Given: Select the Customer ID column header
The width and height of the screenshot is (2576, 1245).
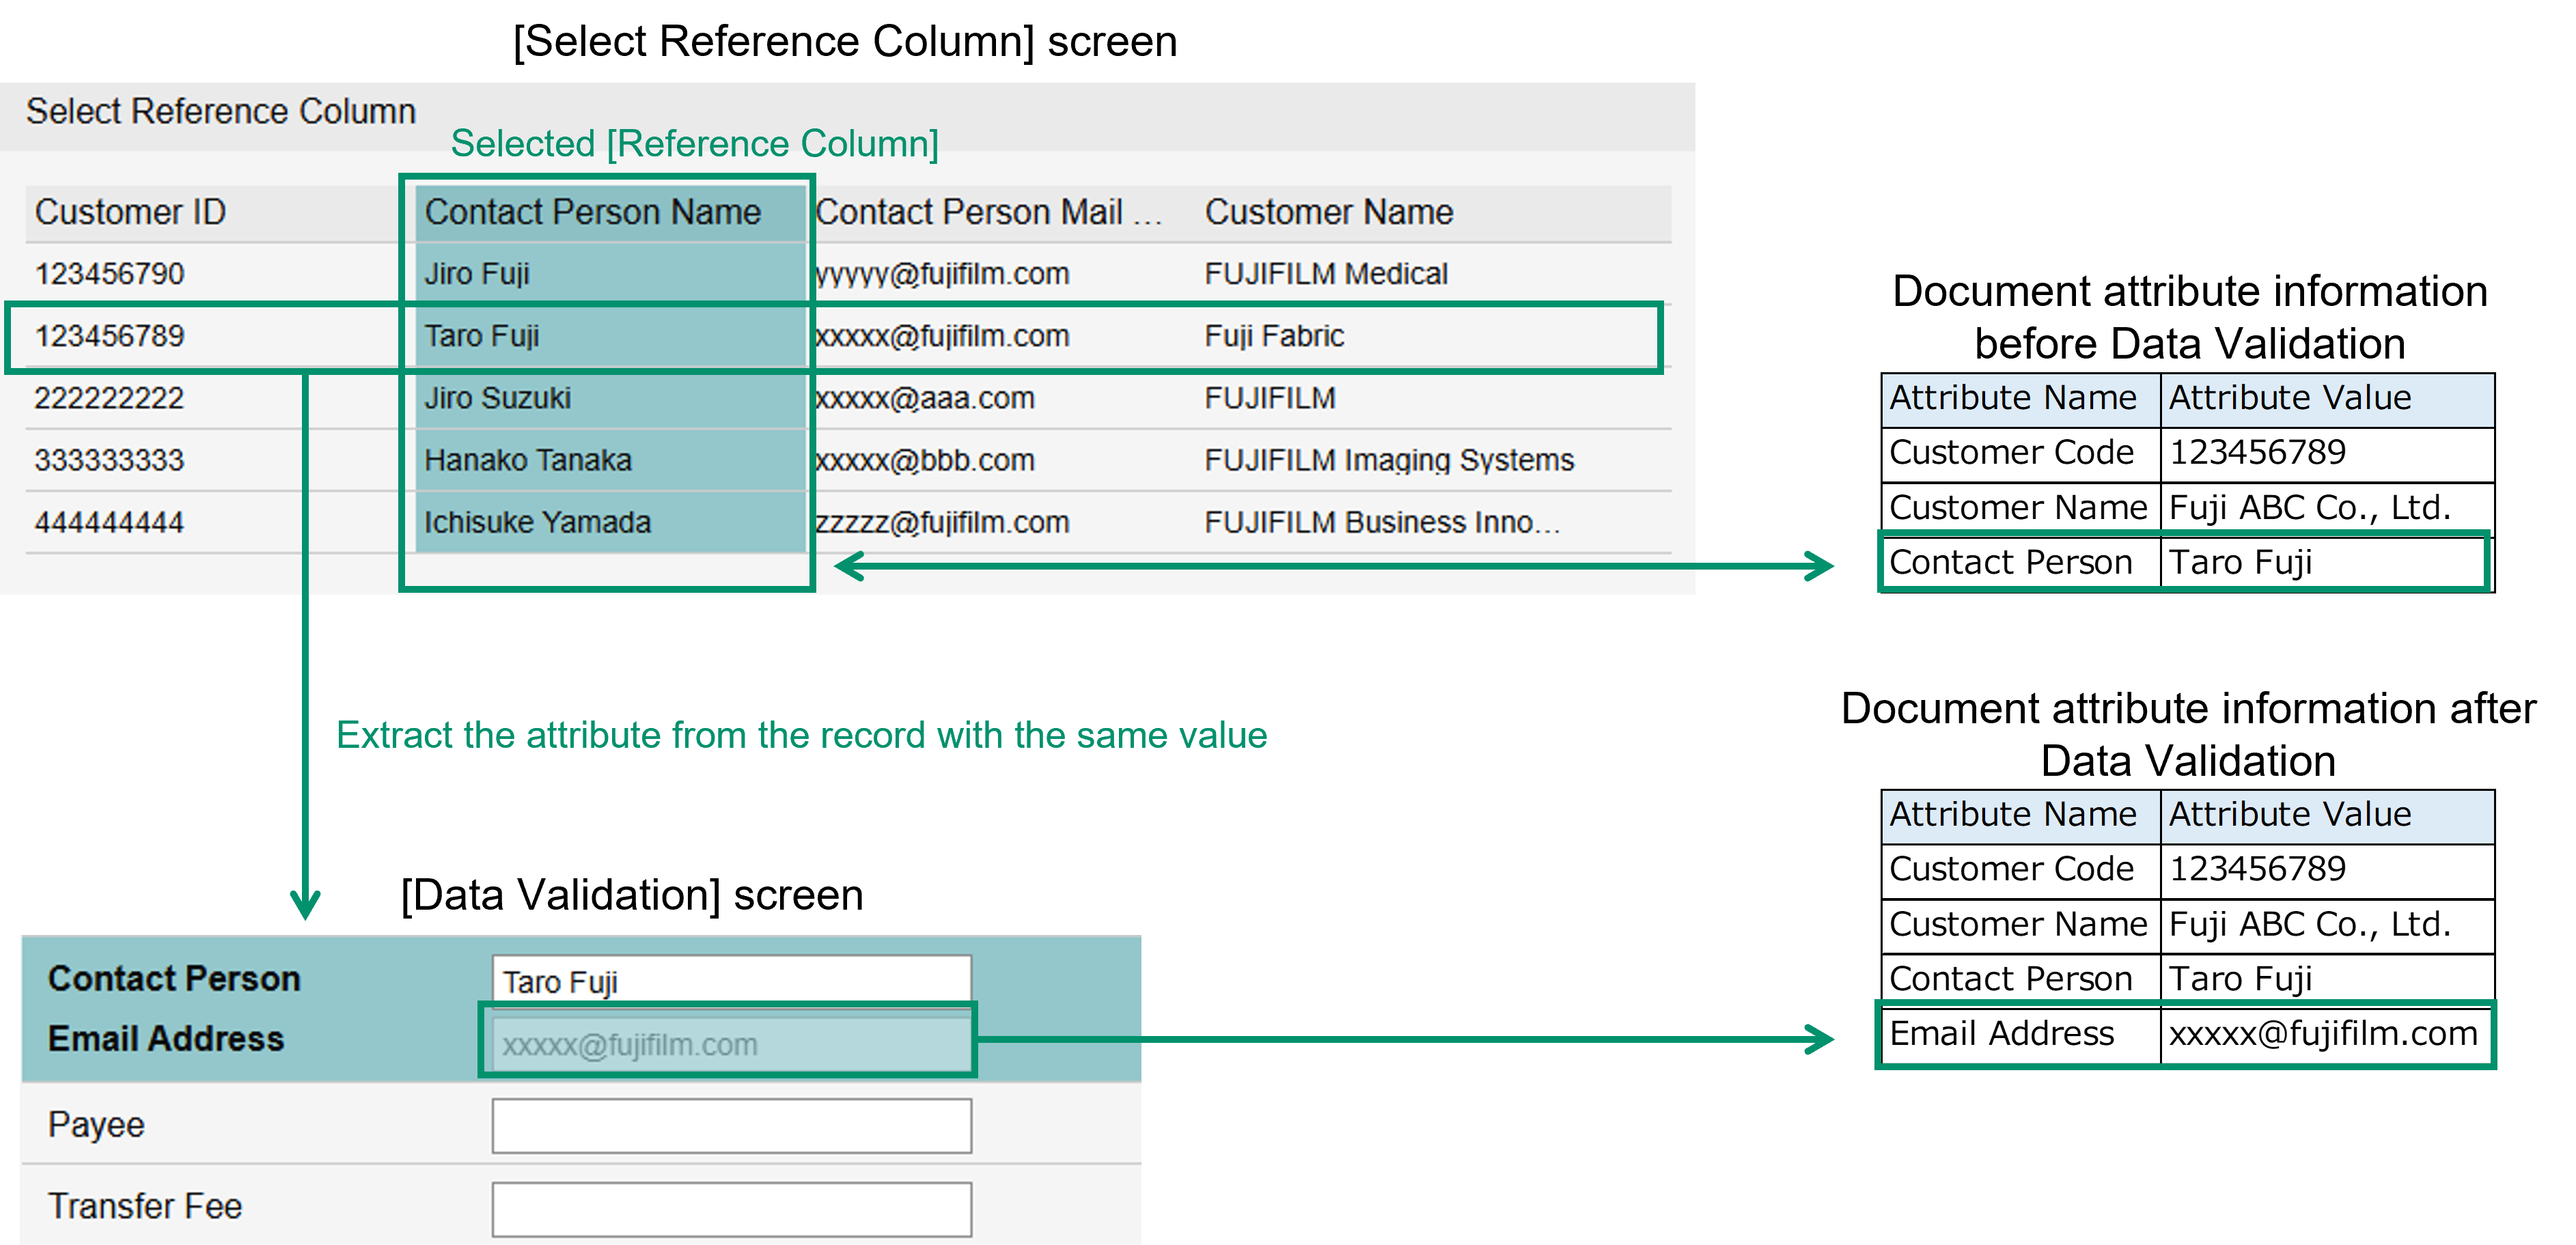Looking at the screenshot, I should [x=130, y=212].
